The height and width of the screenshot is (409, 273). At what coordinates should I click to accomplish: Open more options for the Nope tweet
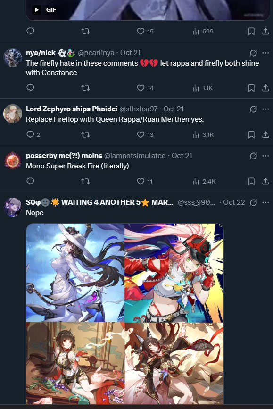(265, 202)
